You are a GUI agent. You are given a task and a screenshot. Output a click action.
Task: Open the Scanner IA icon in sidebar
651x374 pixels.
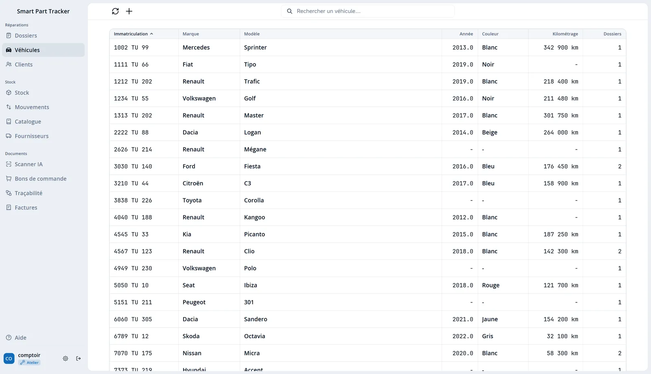point(9,164)
